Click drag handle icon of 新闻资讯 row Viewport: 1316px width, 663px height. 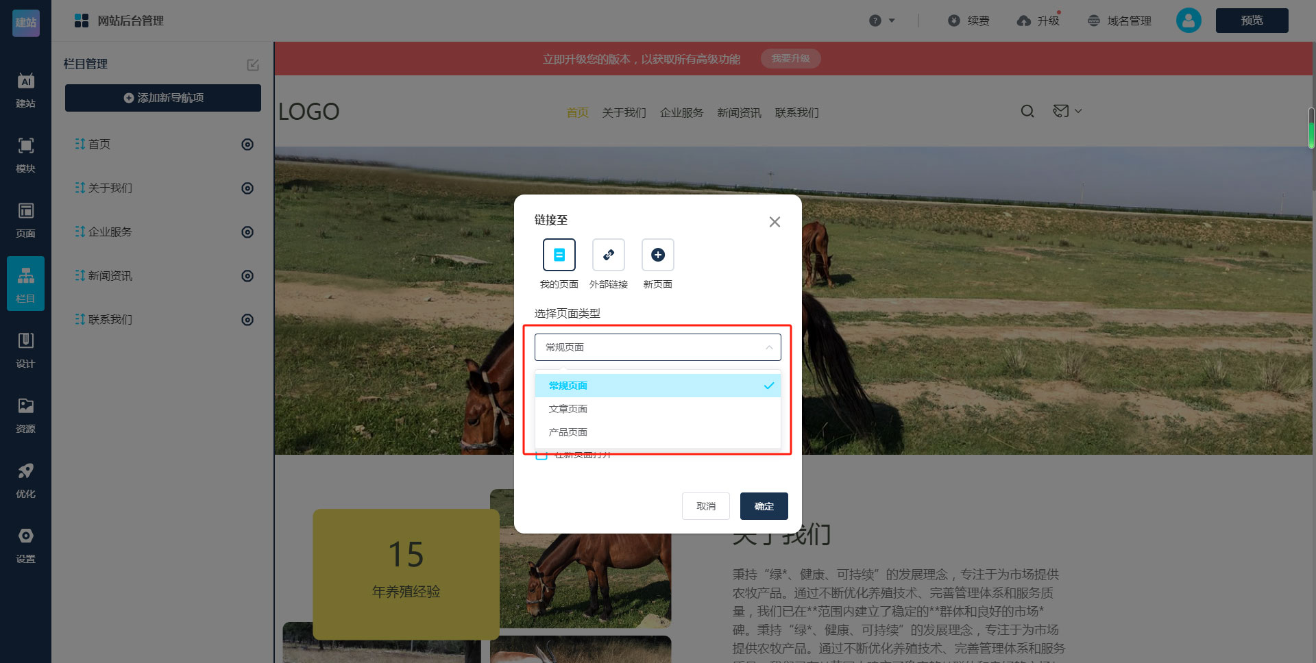click(80, 275)
